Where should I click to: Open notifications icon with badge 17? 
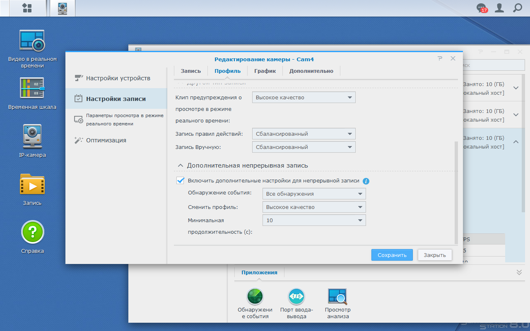tap(482, 8)
